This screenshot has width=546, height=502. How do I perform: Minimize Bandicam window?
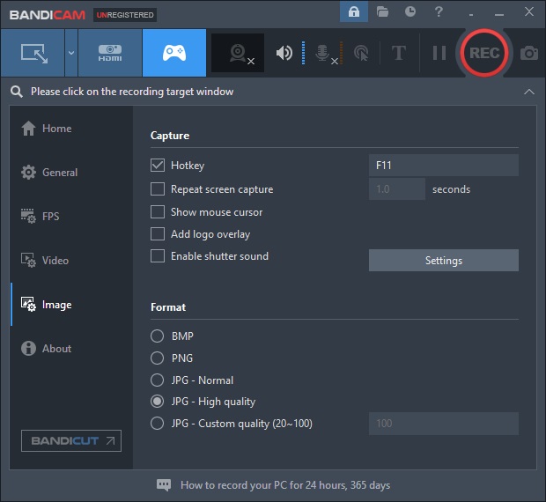click(x=499, y=15)
